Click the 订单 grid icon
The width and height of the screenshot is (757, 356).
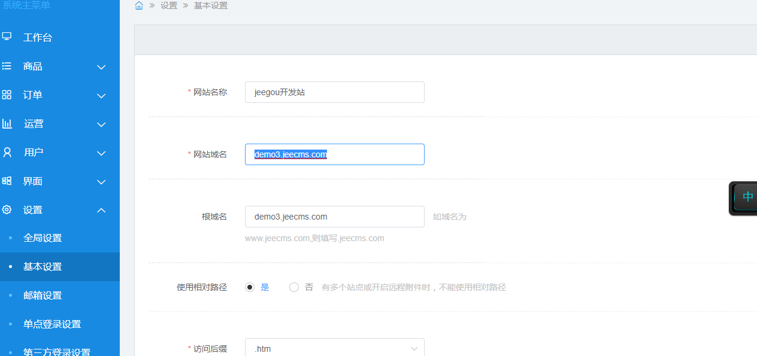coord(7,95)
